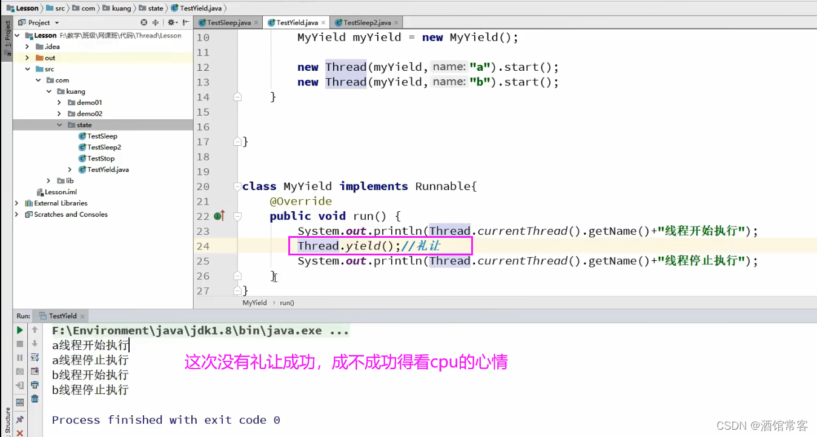
Task: Click the print console output icon
Action: pyautogui.click(x=35, y=385)
